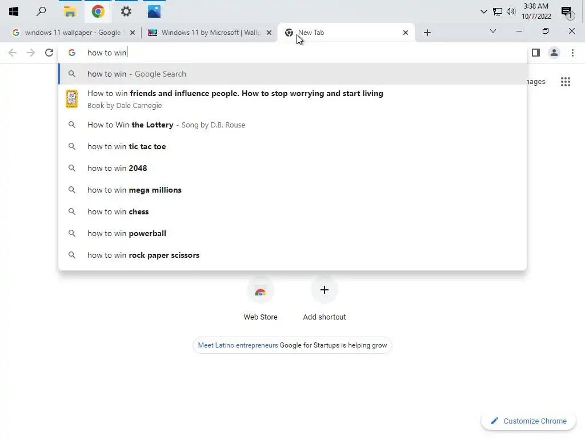The height and width of the screenshot is (439, 585).
Task: Click the Dale Carnegie book cover thumbnail
Action: [x=71, y=99]
